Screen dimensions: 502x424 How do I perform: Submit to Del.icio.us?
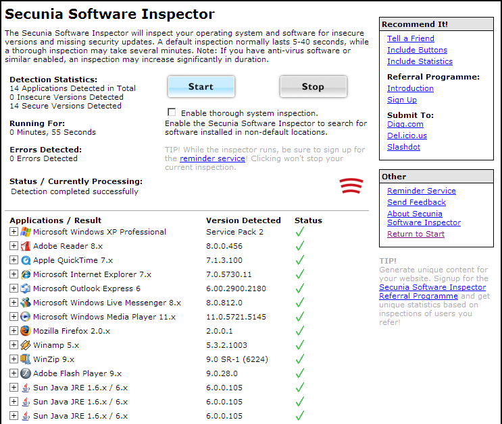pyautogui.click(x=407, y=135)
